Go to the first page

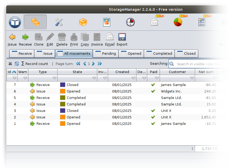78,64
